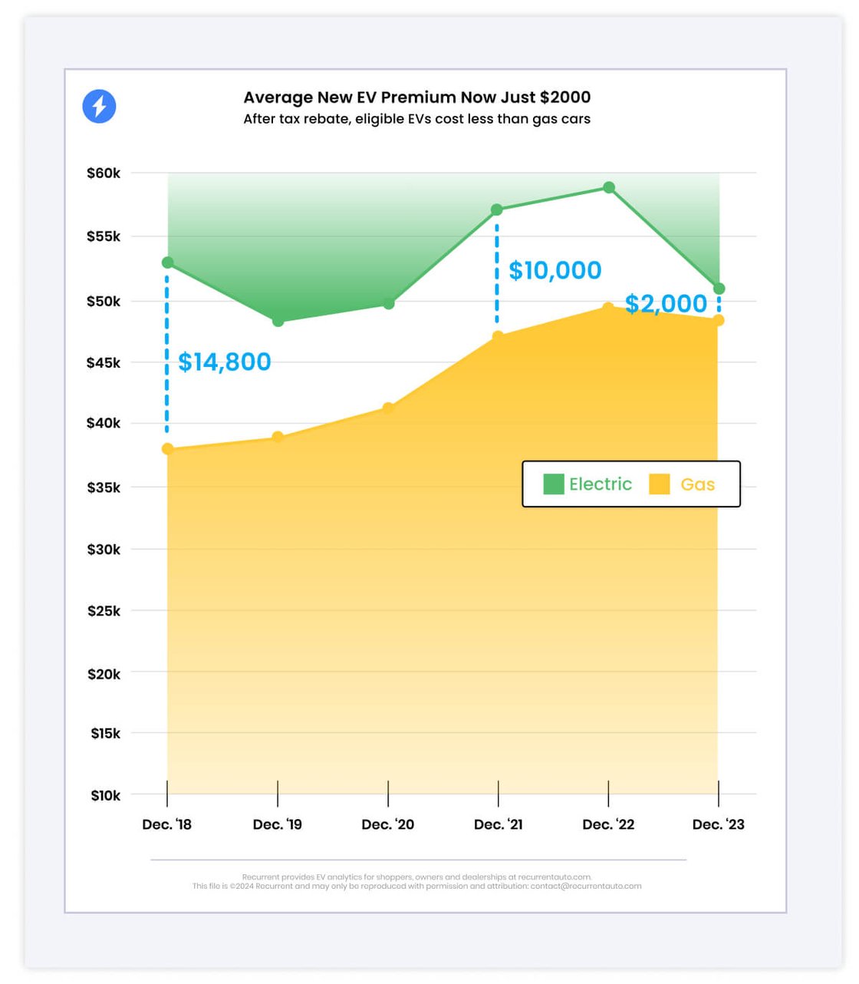The image size is (859, 984).
Task: Click the Dec. '21 x-axis label
Action: tap(499, 824)
